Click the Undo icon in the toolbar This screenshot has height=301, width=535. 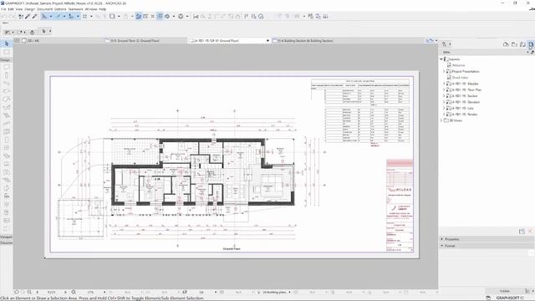pos(4,17)
